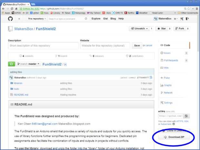Expand bookmarks overflow chevron

175,13
